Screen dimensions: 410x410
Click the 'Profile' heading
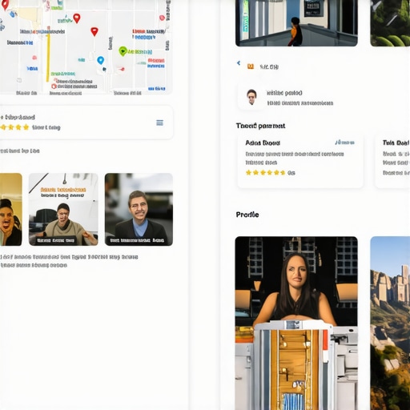[x=247, y=215]
